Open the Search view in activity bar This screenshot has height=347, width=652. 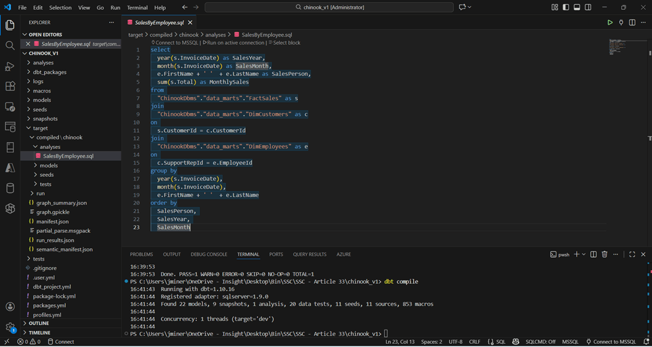pos(10,45)
